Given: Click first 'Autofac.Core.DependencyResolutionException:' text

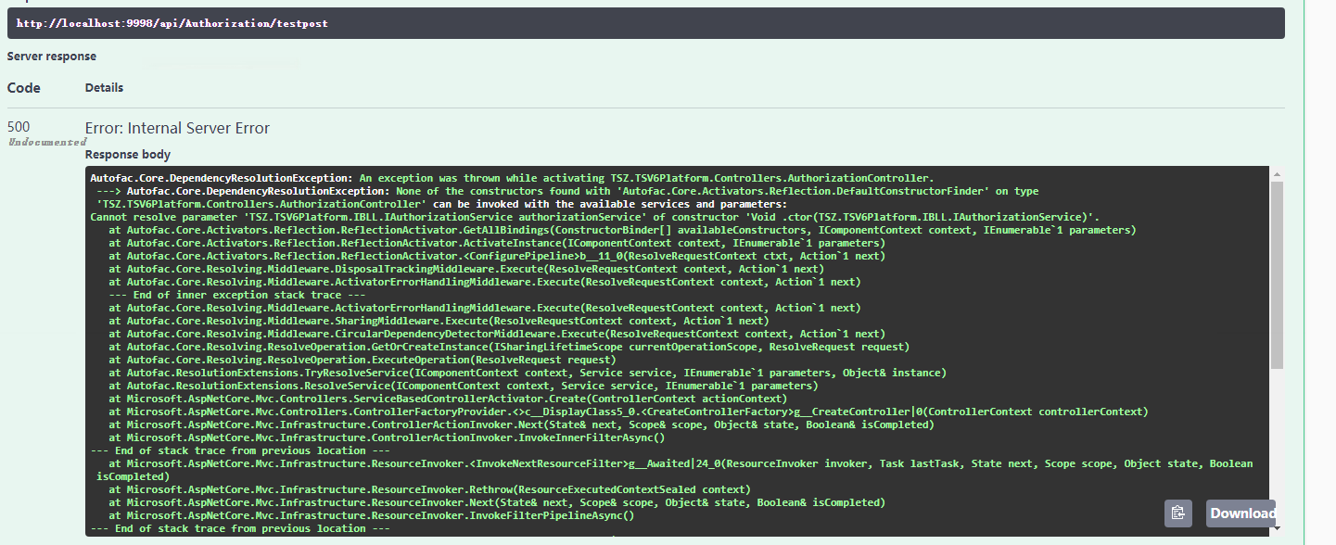Looking at the screenshot, I should [222, 178].
